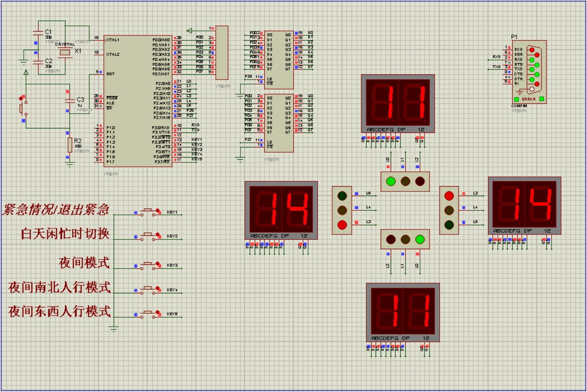
Task: Select the resistor pack on the PD0-PD7 lines
Action: 222,53
